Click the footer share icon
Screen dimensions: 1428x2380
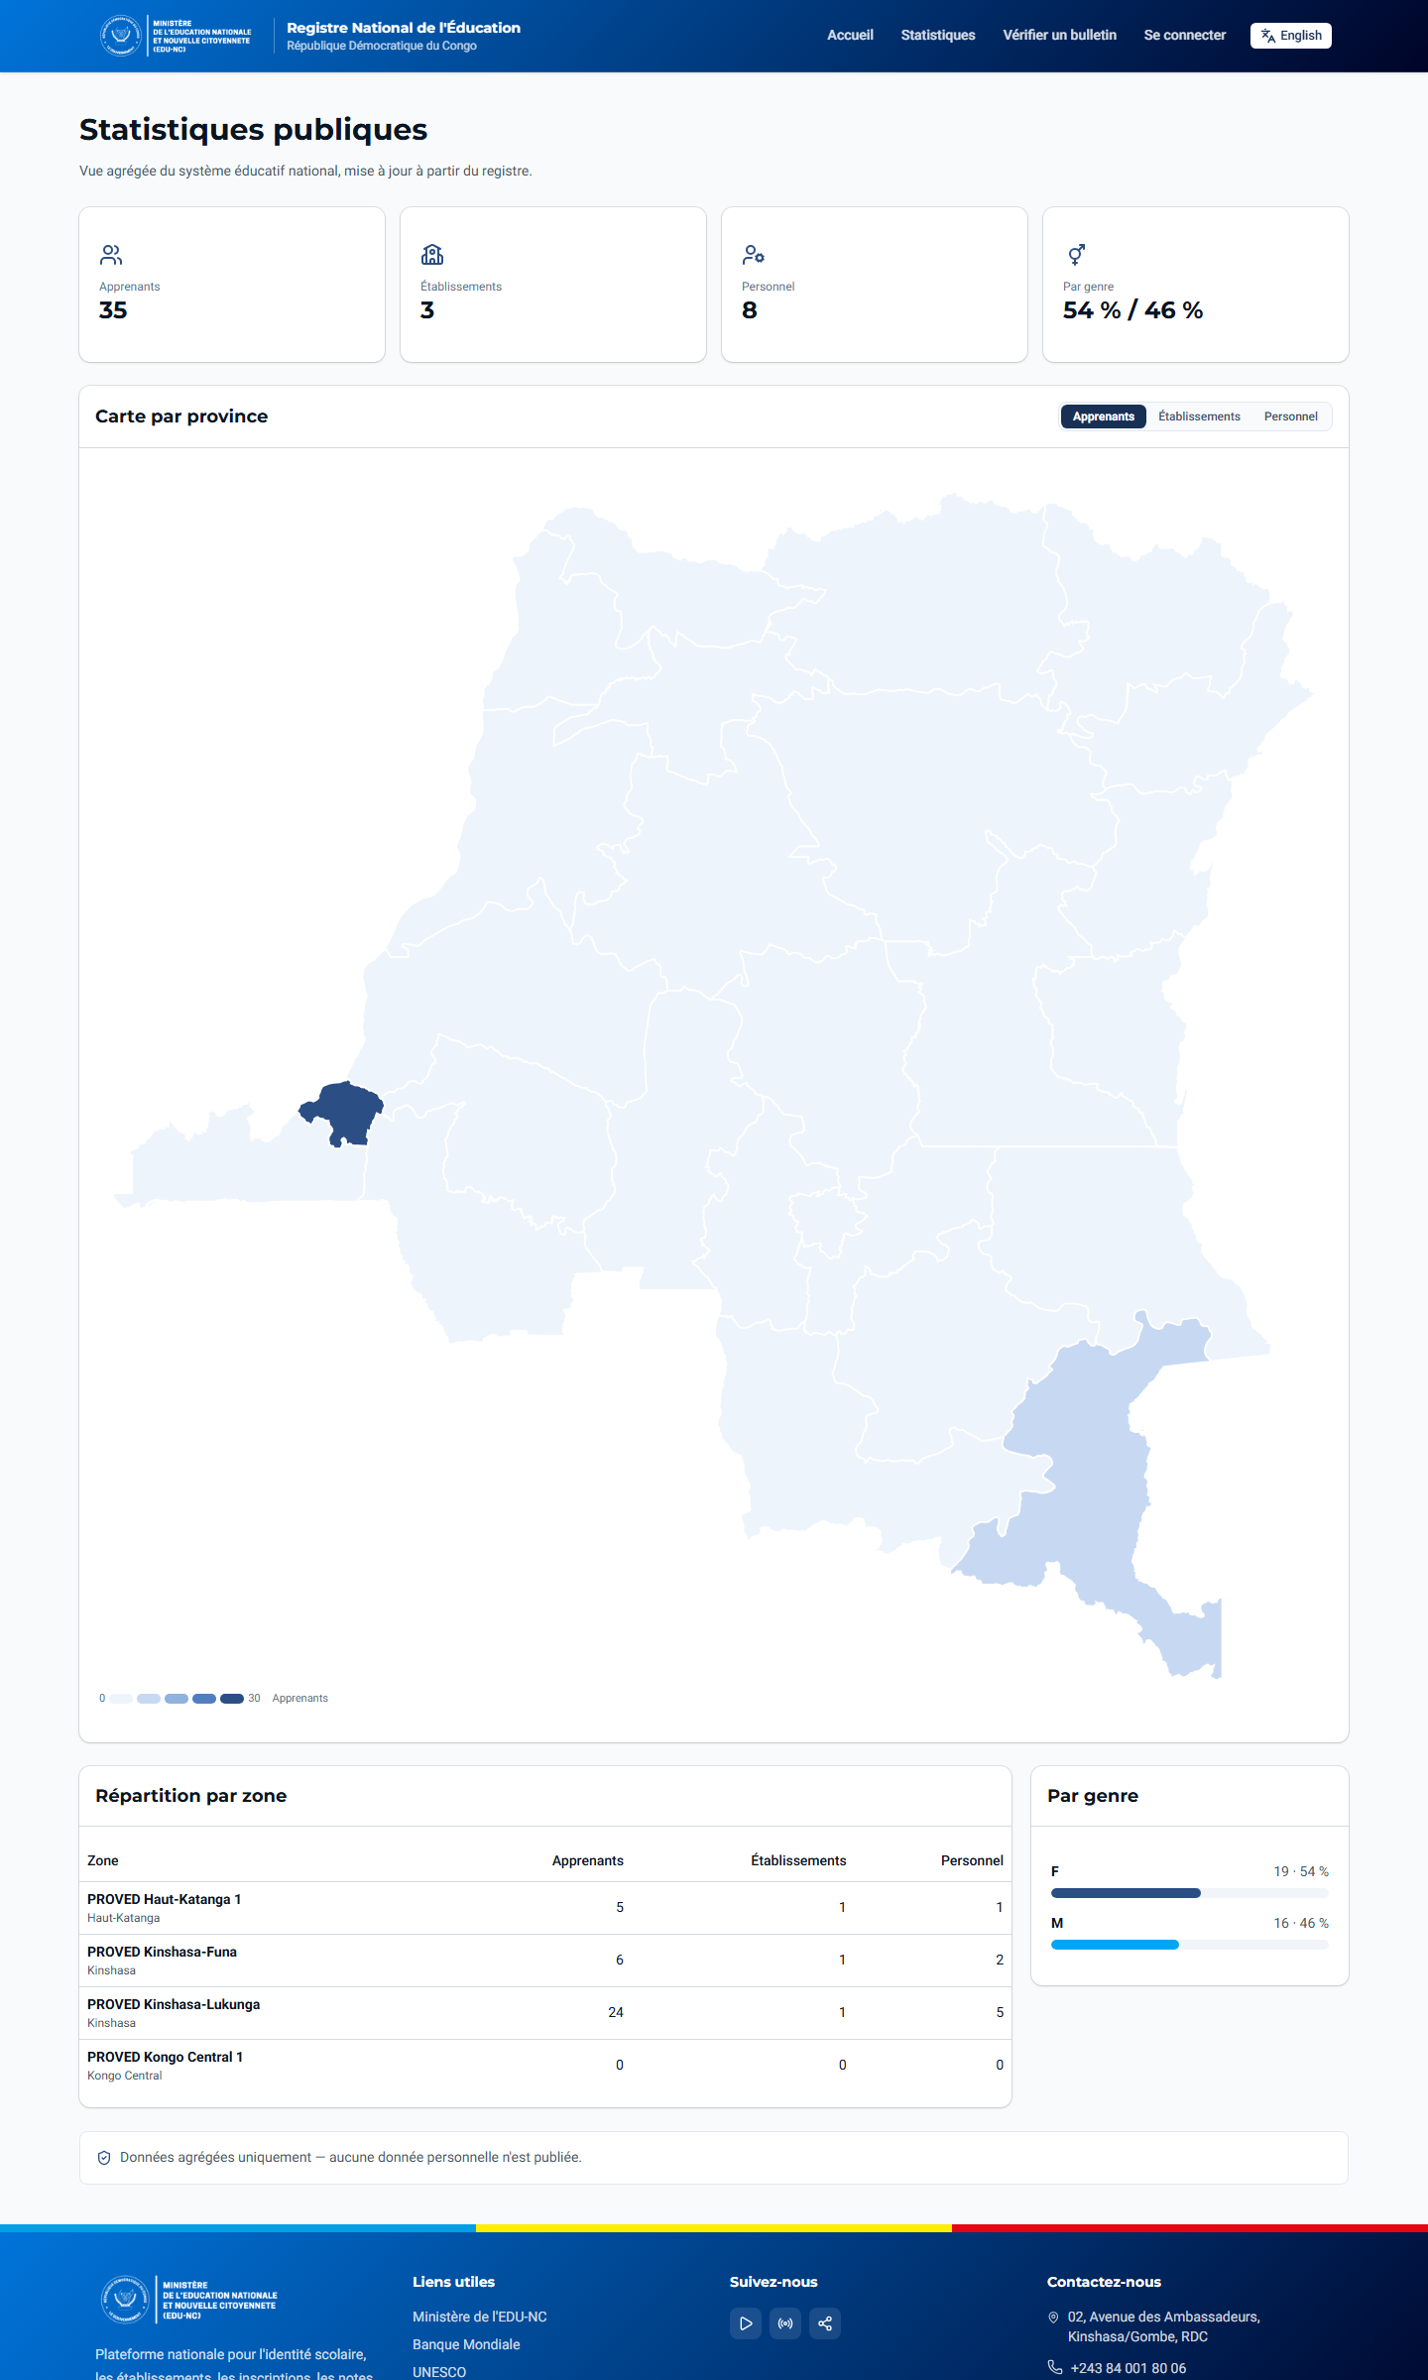pos(825,2323)
